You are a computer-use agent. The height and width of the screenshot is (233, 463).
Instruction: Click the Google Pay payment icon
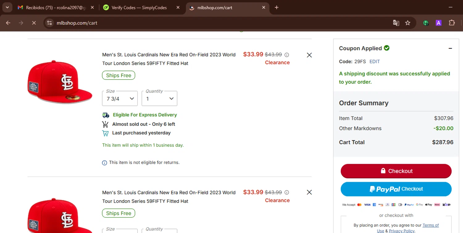coord(419,205)
